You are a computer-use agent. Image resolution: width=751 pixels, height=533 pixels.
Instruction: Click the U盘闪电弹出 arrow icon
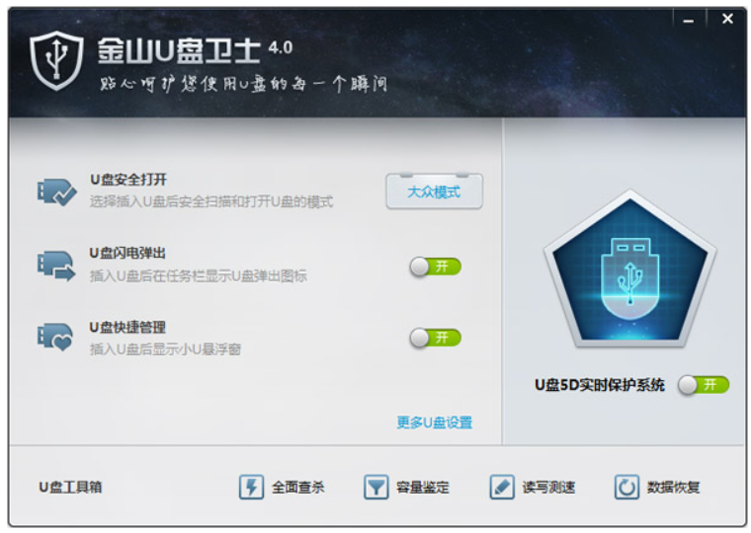[56, 266]
